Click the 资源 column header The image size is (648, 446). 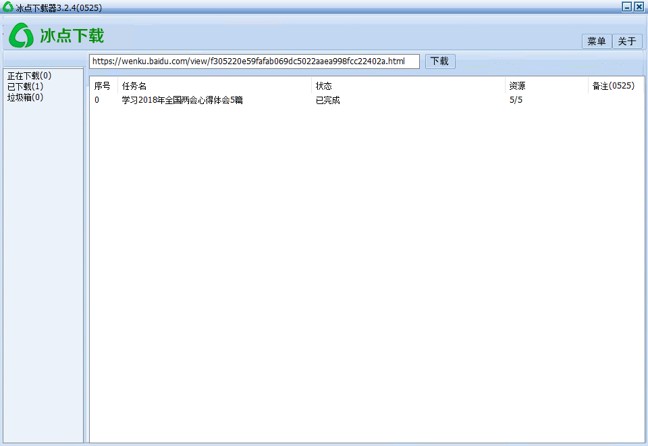pyautogui.click(x=546, y=86)
